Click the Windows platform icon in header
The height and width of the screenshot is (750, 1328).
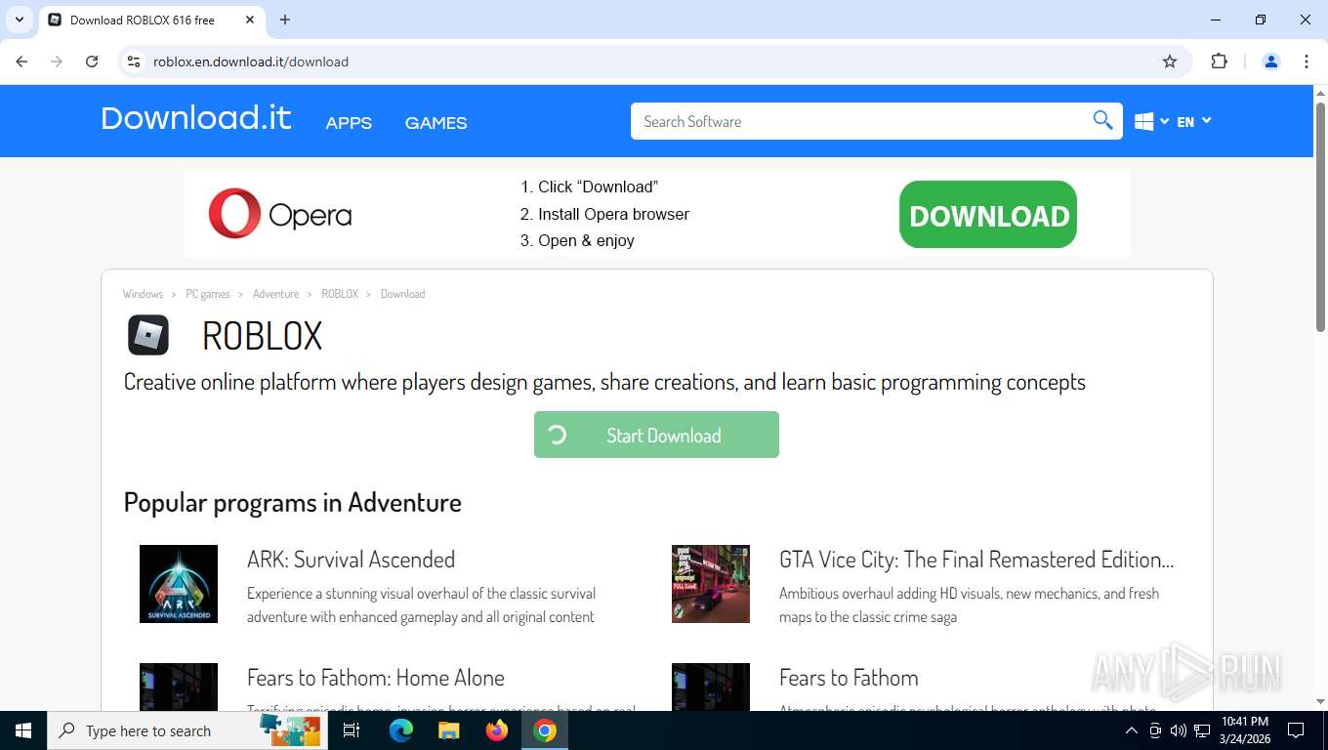(x=1144, y=121)
